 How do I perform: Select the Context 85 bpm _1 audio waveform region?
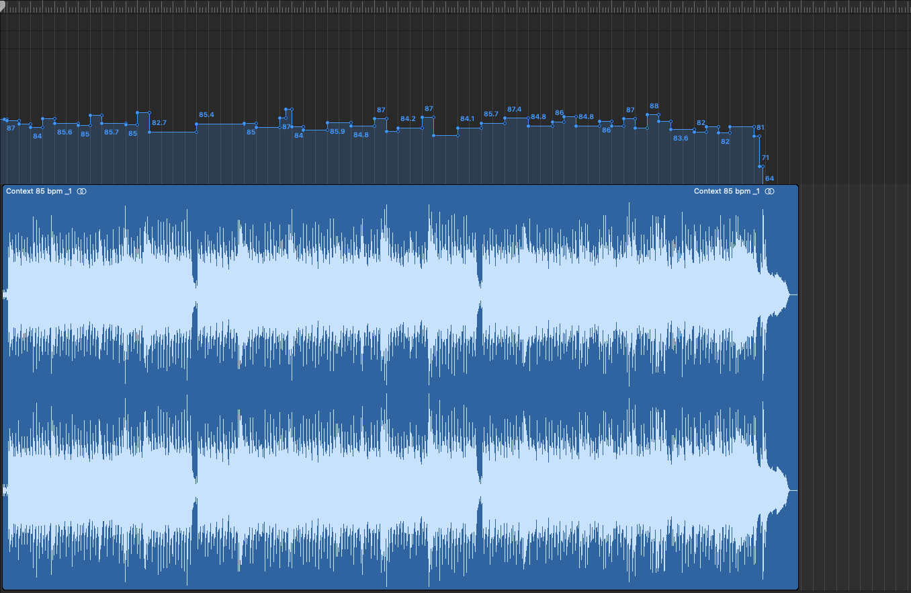(x=400, y=387)
